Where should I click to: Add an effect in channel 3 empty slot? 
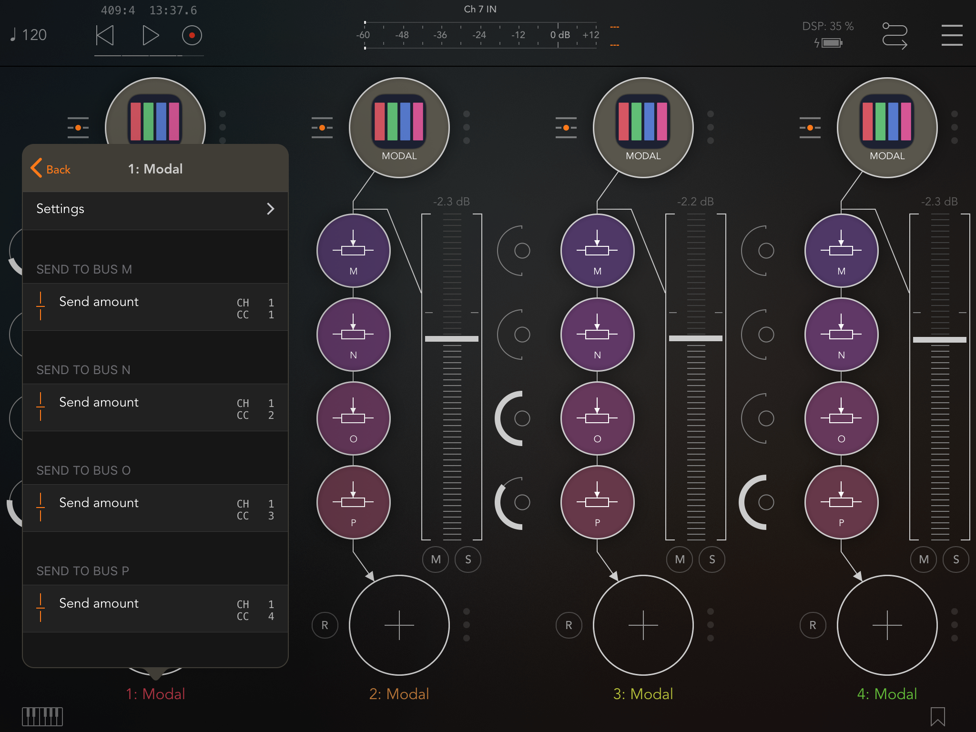(x=643, y=625)
